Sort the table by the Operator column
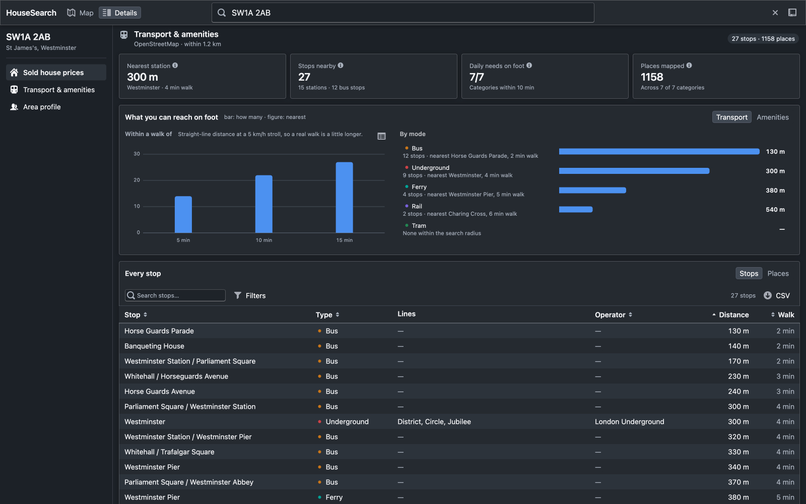 click(x=614, y=314)
